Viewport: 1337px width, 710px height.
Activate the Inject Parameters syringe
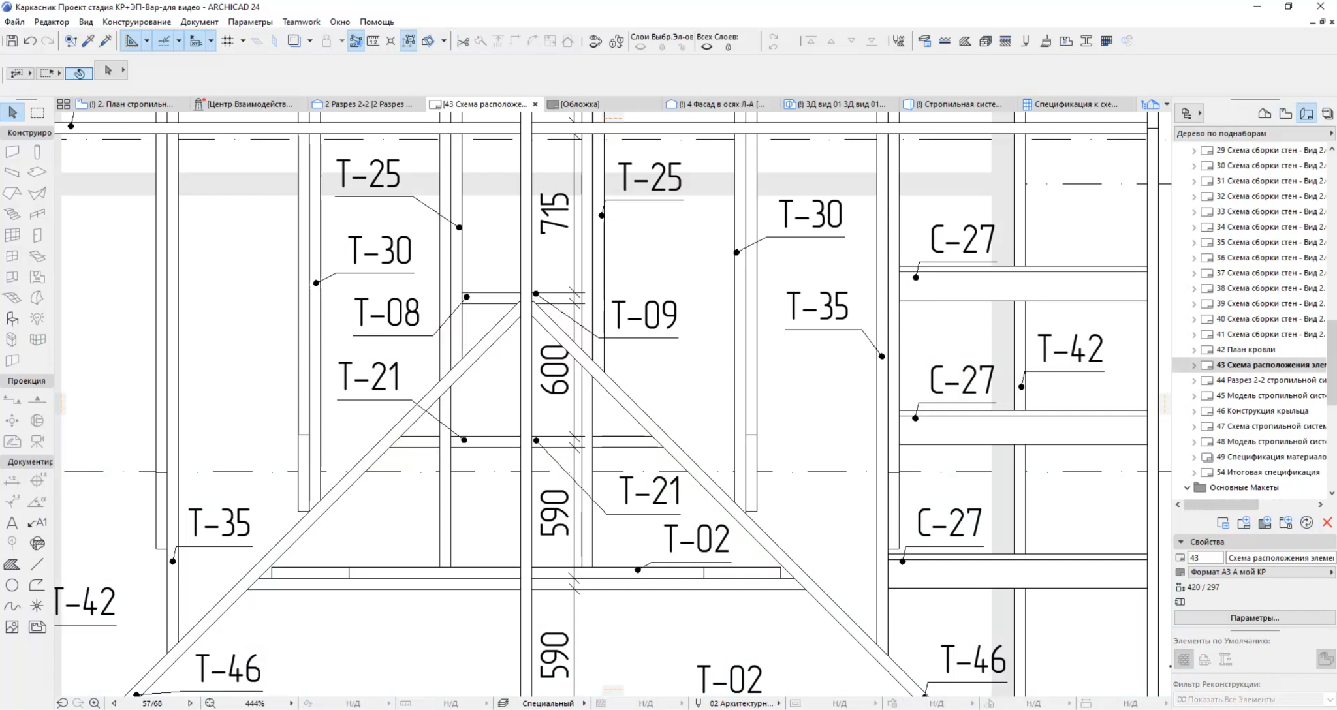[x=105, y=41]
